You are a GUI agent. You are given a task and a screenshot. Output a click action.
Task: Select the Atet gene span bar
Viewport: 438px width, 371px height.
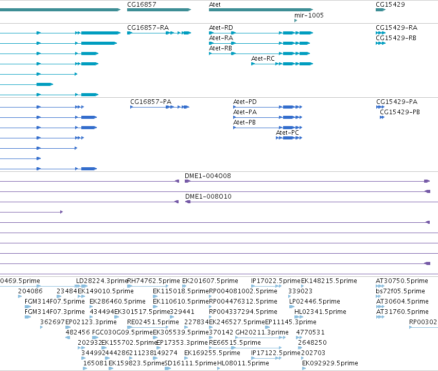tap(261, 10)
